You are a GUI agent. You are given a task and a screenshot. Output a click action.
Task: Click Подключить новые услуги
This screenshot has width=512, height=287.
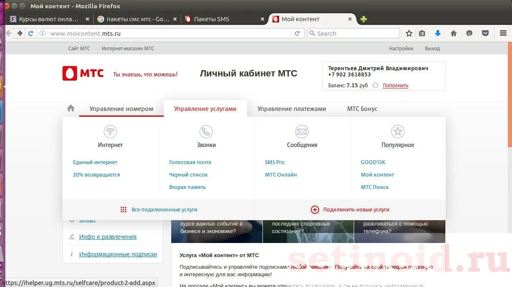point(356,210)
